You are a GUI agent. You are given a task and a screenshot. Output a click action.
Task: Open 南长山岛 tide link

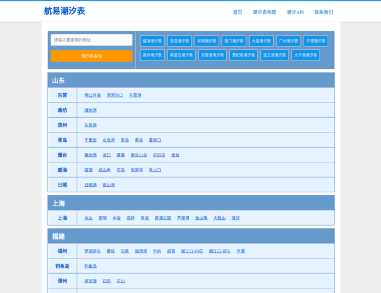pyautogui.click(x=139, y=155)
